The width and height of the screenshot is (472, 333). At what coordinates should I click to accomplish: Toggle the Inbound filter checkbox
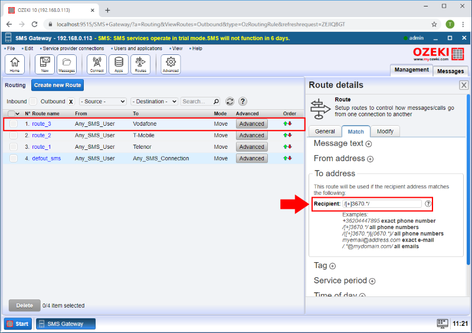click(x=33, y=102)
